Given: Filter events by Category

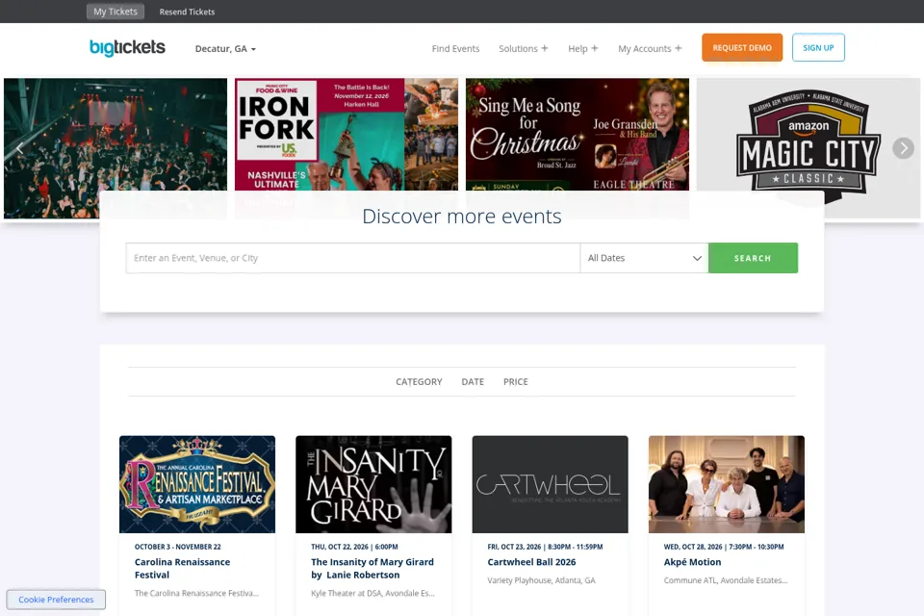Looking at the screenshot, I should click(419, 381).
